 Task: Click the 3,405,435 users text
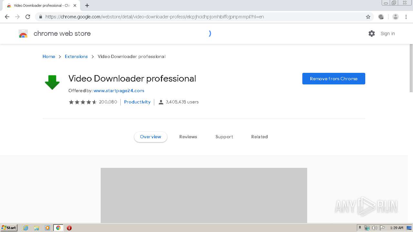[x=182, y=102]
